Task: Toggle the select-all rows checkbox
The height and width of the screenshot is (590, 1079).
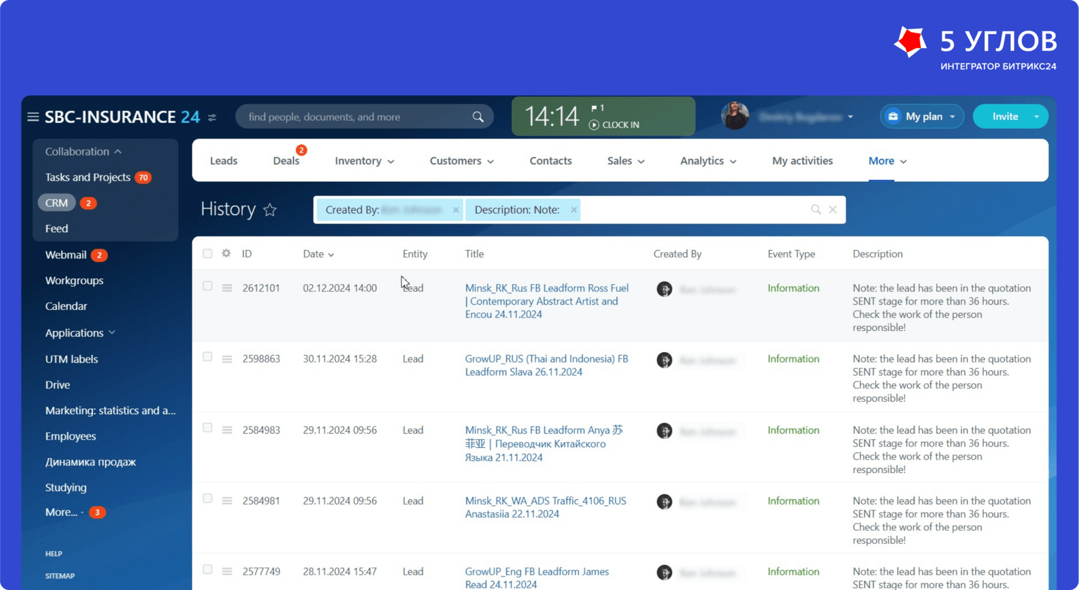Action: (207, 253)
